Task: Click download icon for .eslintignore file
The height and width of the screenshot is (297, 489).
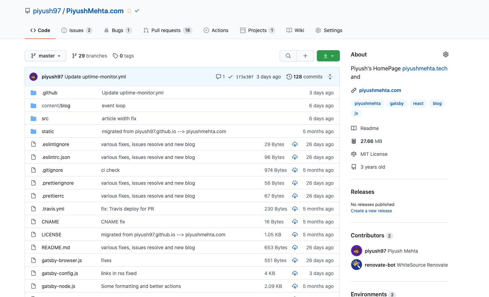Action: [x=295, y=144]
